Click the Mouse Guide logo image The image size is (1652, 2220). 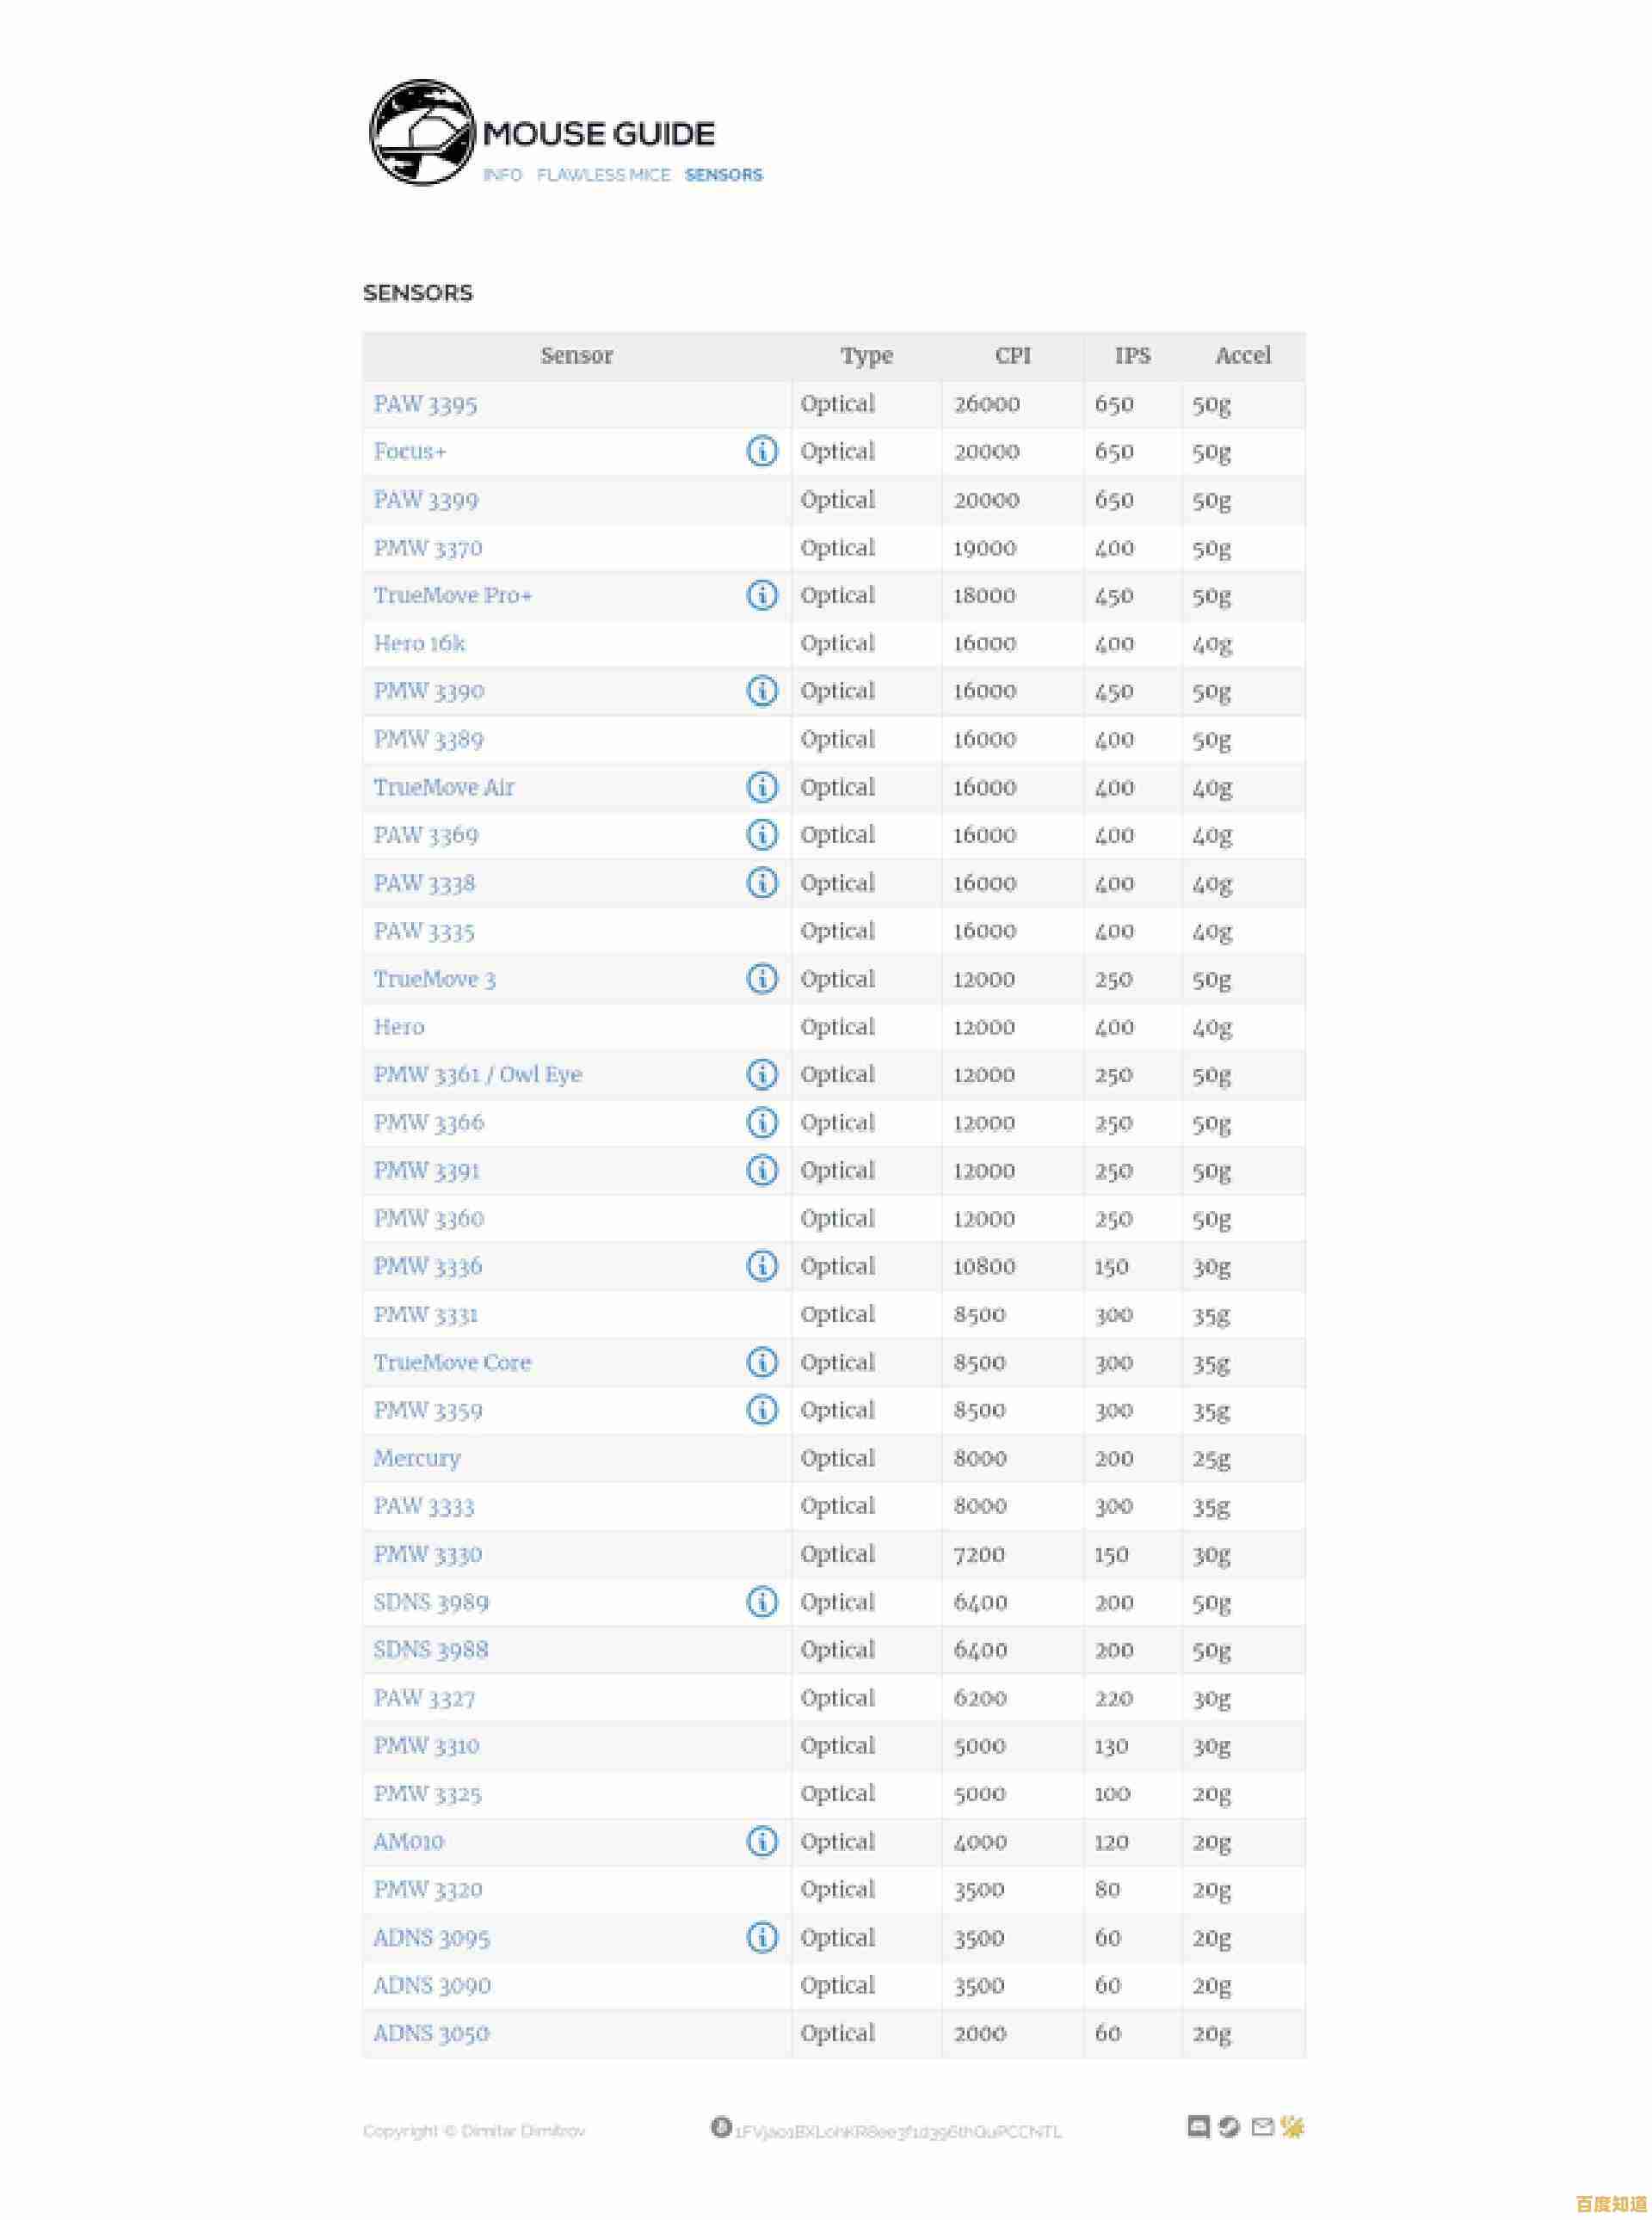pyautogui.click(x=422, y=133)
